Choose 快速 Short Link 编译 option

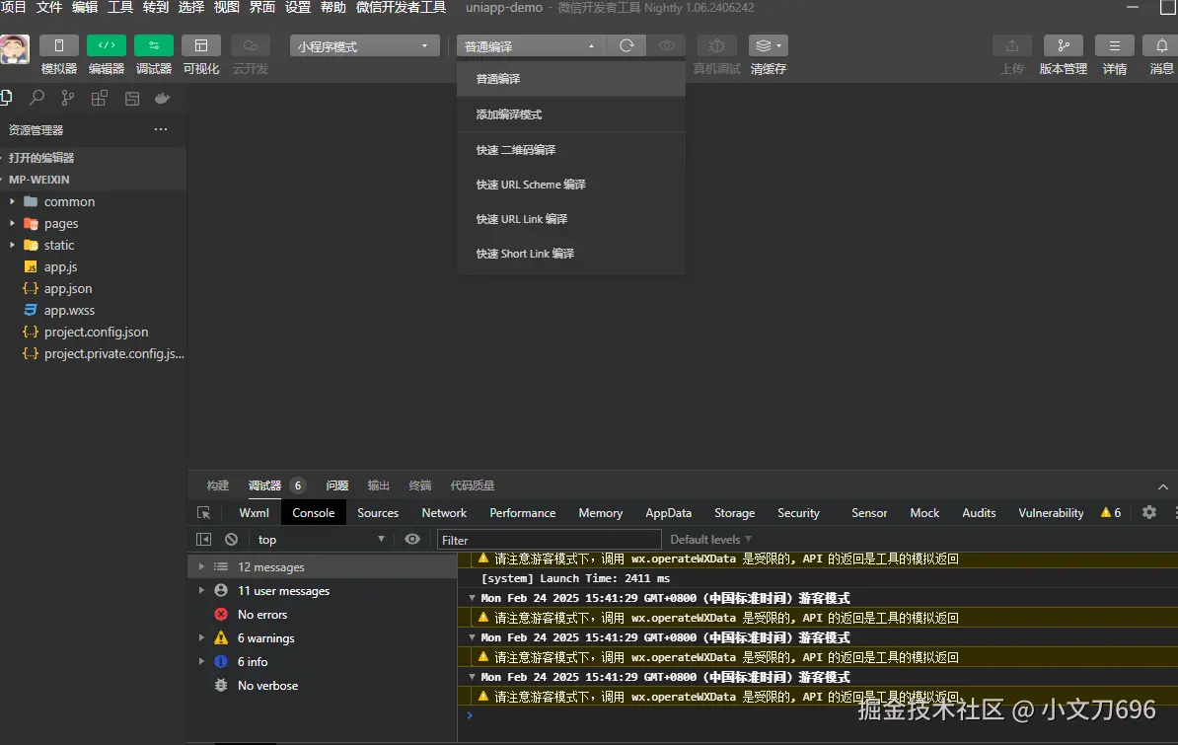tap(571, 254)
